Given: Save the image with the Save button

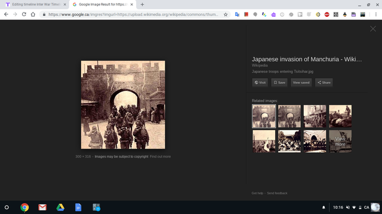Looking at the screenshot, I should (x=279, y=83).
